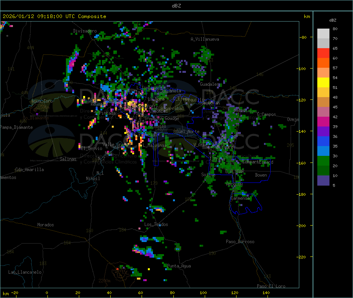
Task: Select the 'Bowen' place label
Action: (x=261, y=175)
